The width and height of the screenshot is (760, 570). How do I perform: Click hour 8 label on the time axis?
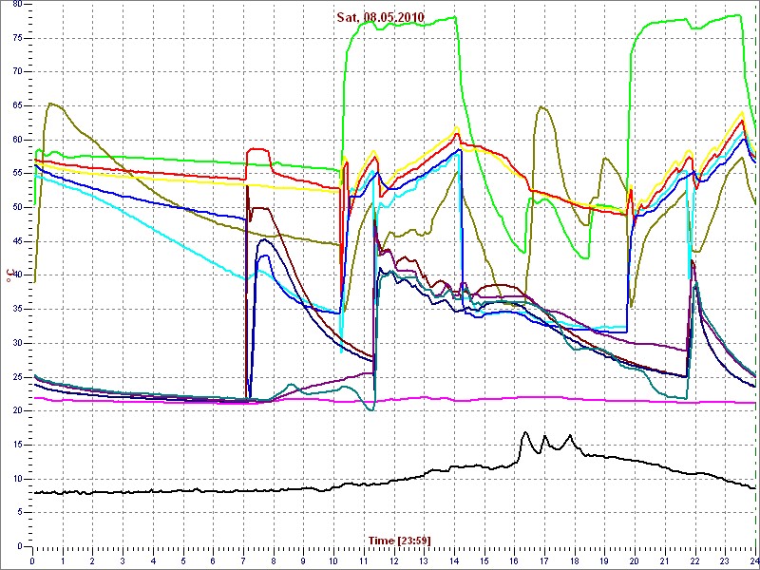click(274, 561)
